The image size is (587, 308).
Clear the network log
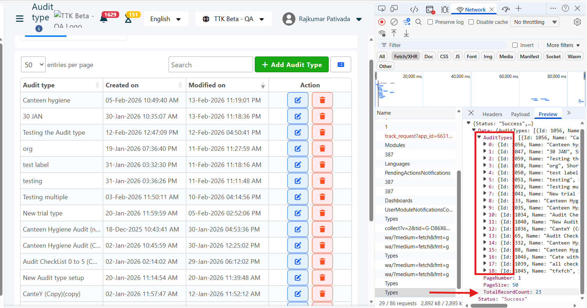point(394,22)
